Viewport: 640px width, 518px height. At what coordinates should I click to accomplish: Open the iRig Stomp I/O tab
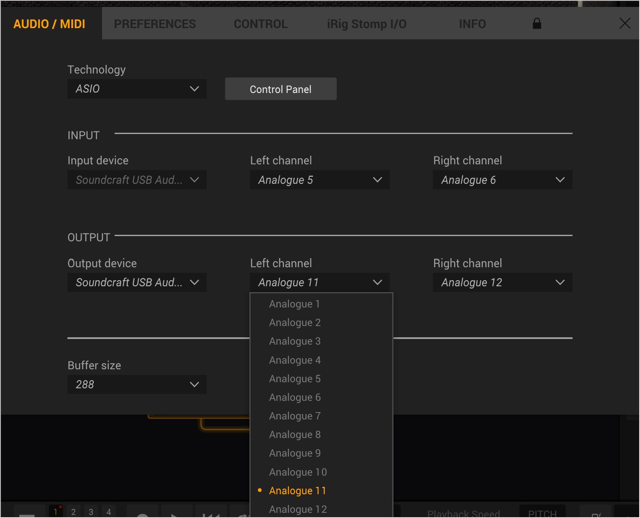tap(366, 24)
